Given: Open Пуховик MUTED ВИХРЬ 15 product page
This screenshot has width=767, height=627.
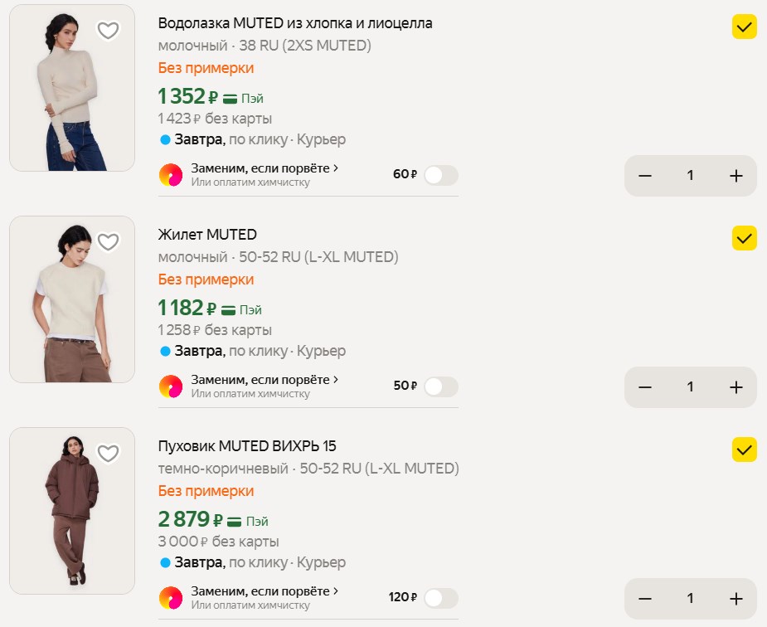Looking at the screenshot, I should click(246, 446).
